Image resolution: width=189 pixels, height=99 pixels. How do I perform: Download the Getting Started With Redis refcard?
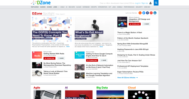click(x=49, y=58)
